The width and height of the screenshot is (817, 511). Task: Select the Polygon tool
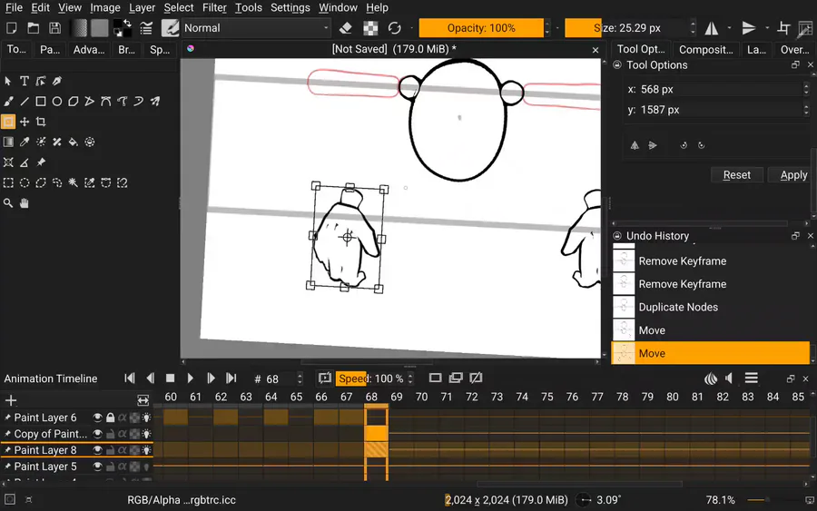pyautogui.click(x=74, y=101)
